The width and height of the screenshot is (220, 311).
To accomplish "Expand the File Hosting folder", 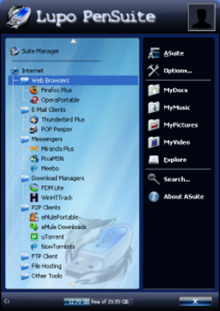I will point(25,266).
